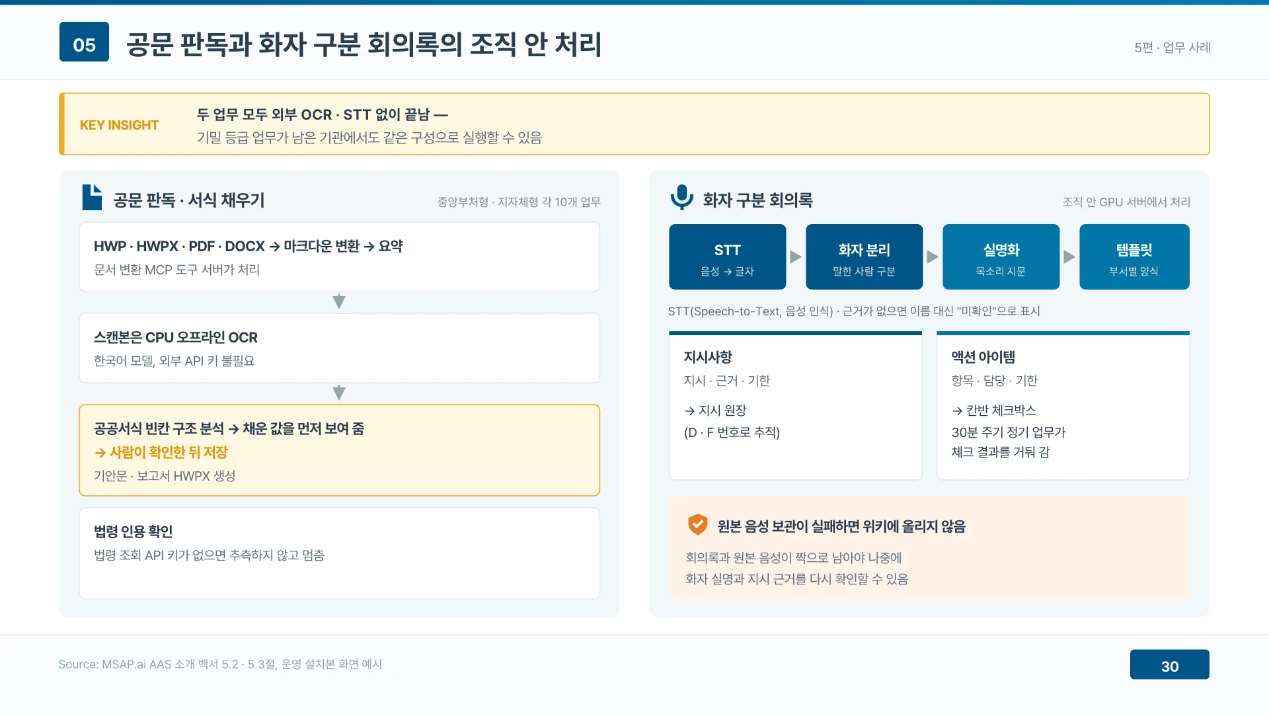Click the microphone icon beside 화자 구분 회의록
1269x714 pixels.
coord(681,198)
